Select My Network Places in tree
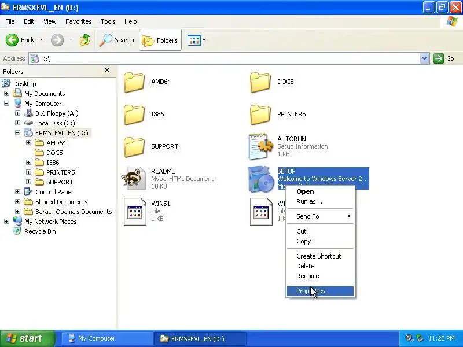The image size is (463, 347). point(50,222)
